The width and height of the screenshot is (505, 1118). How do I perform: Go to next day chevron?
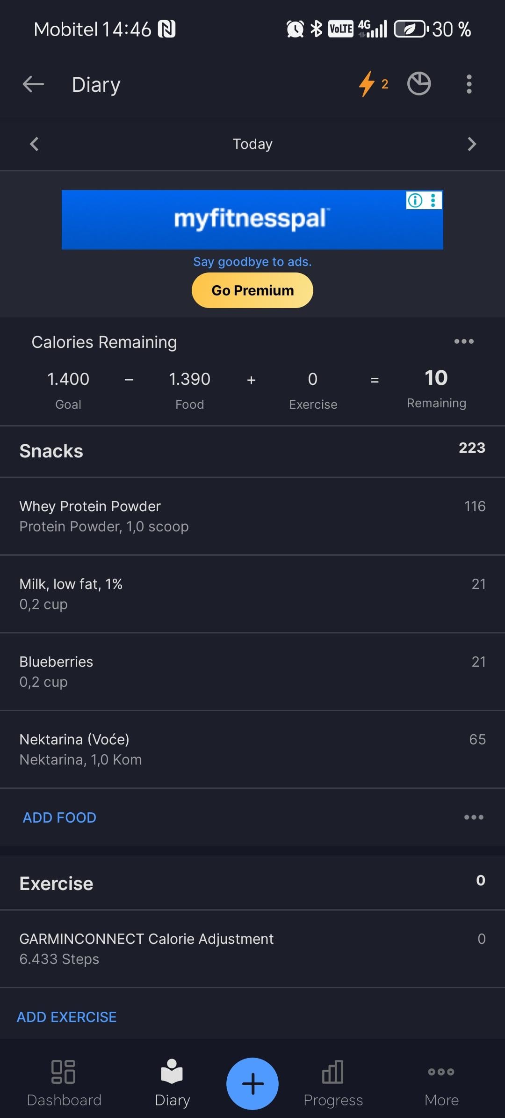click(472, 144)
